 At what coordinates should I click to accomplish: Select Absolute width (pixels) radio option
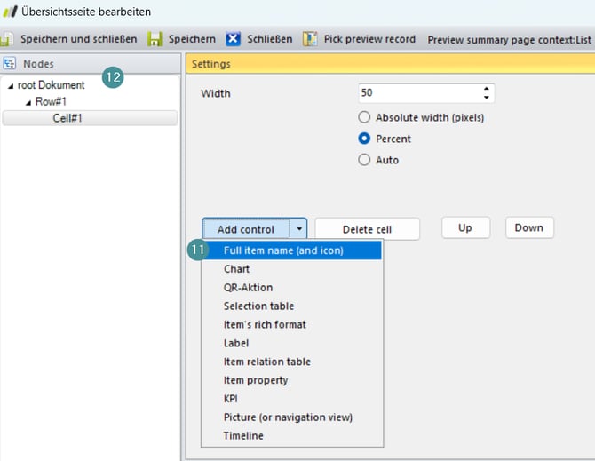[364, 117]
